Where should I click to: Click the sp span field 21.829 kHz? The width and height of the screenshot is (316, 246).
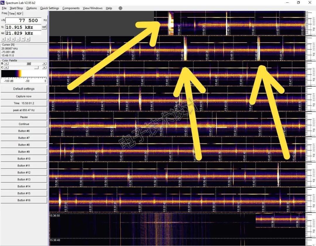[x=23, y=33]
